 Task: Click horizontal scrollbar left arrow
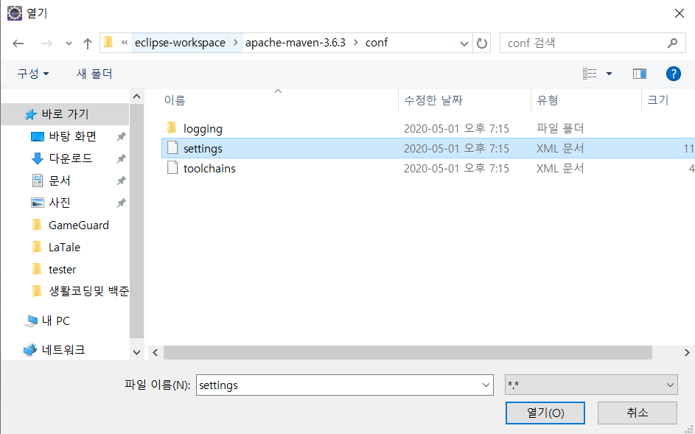(155, 352)
